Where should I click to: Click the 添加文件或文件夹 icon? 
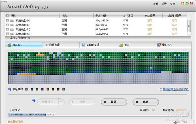tap(8, 38)
